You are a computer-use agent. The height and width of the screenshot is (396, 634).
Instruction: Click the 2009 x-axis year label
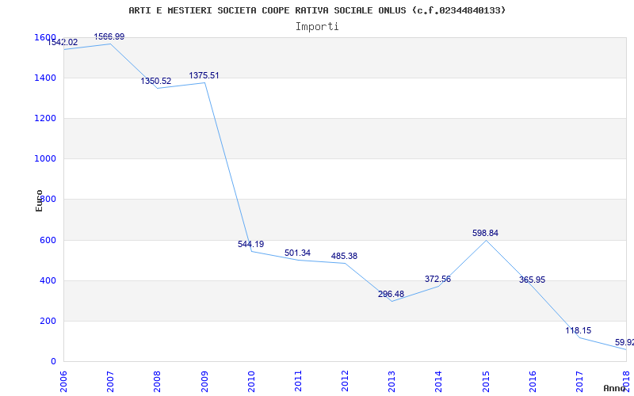coord(204,382)
